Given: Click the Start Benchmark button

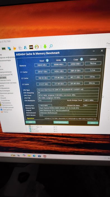Looking at the screenshot, I should click(61, 122).
